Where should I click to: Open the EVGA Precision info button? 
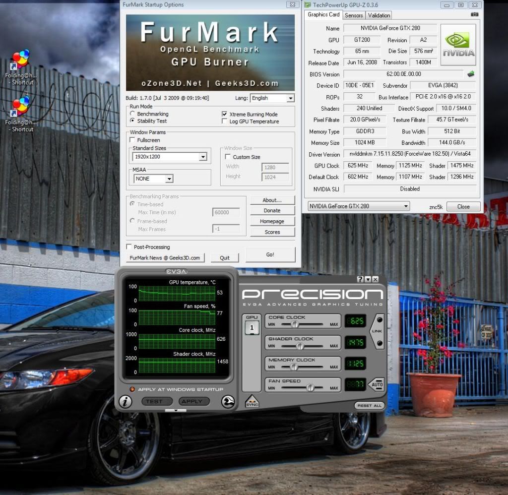click(x=126, y=402)
